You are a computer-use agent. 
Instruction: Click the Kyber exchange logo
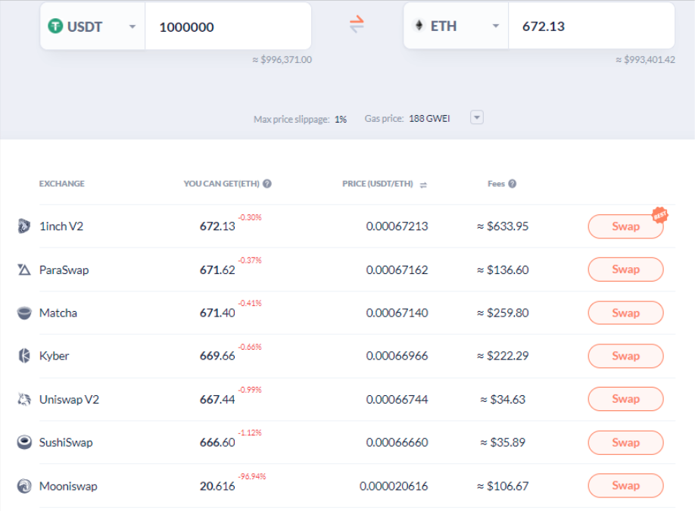[x=24, y=356]
